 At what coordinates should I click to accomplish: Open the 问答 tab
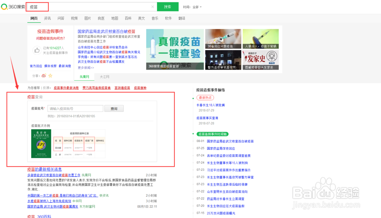[x=61, y=18]
